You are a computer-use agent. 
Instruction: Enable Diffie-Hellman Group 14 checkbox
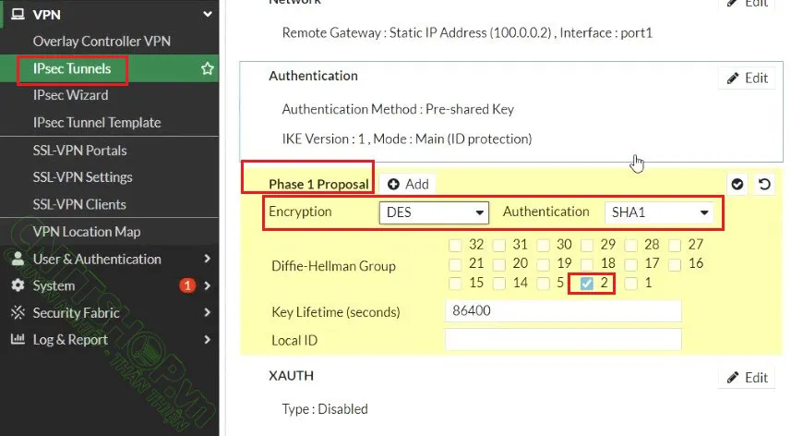(x=499, y=284)
